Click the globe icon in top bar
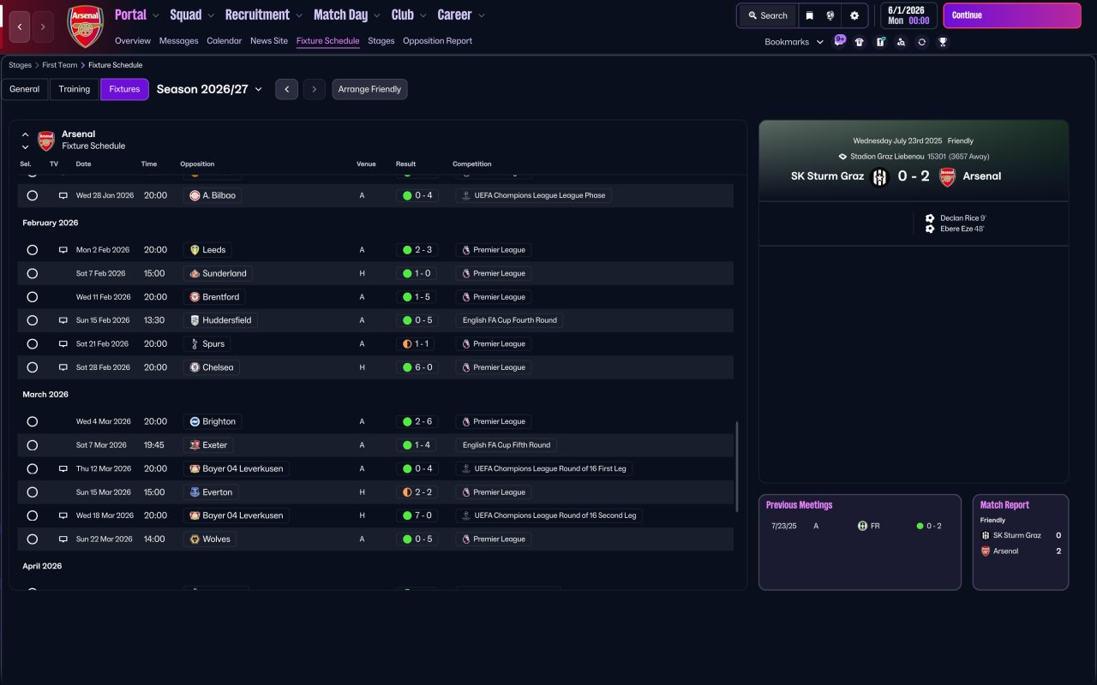This screenshot has height=685, width=1097. (x=830, y=15)
